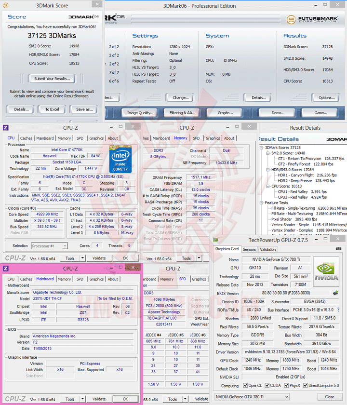Open the Graphics tab in the CPU-Z Mainboard window
The width and height of the screenshot is (347, 405).
coord(96,279)
